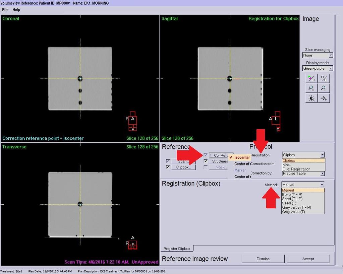Toggle the Cor Ref checkbox
This screenshot has width=343, height=274.
[x=206, y=155]
